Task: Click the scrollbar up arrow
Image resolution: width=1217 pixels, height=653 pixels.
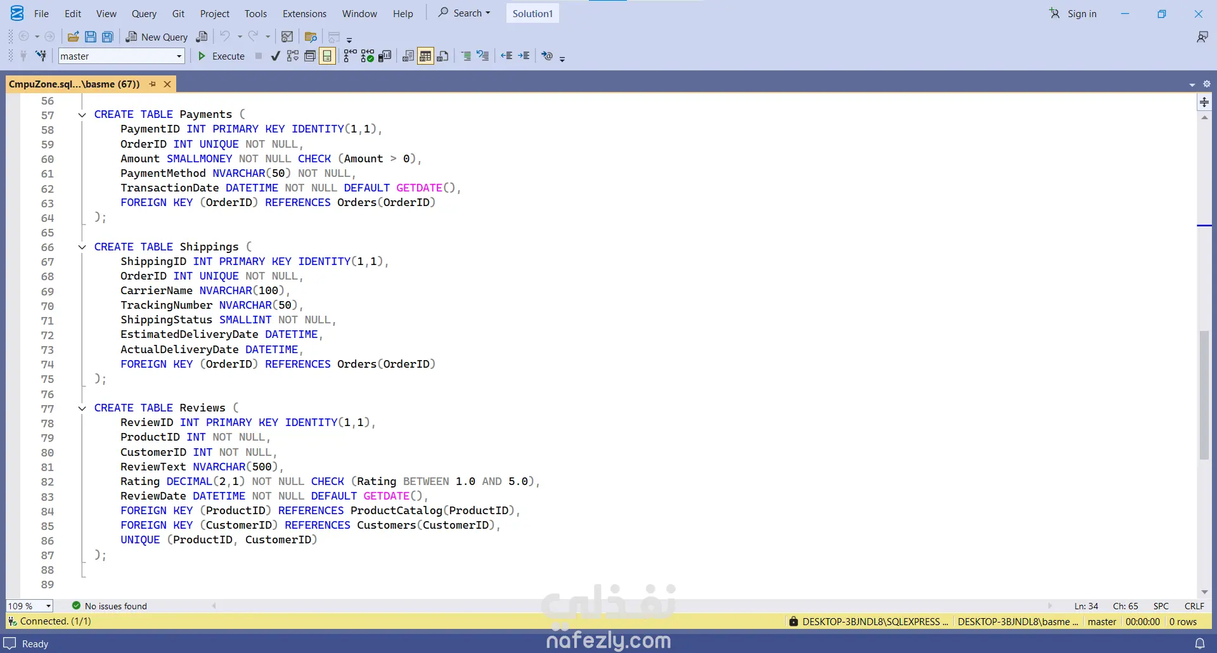Action: (x=1204, y=117)
